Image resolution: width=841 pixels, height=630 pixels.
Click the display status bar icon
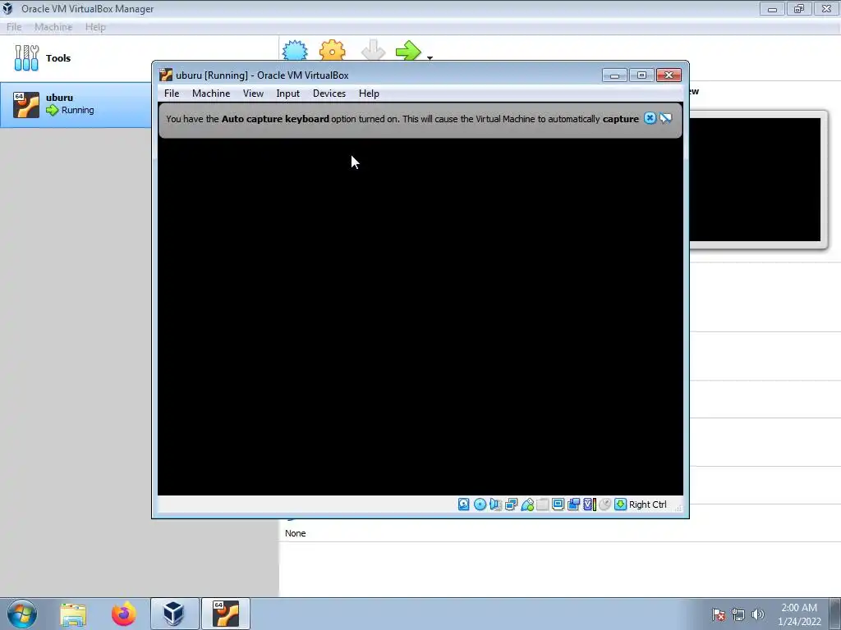tap(558, 504)
